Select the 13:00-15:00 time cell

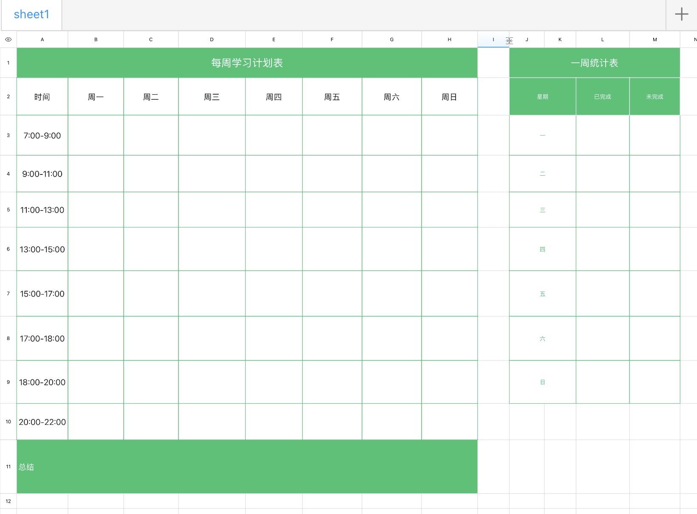coord(42,249)
